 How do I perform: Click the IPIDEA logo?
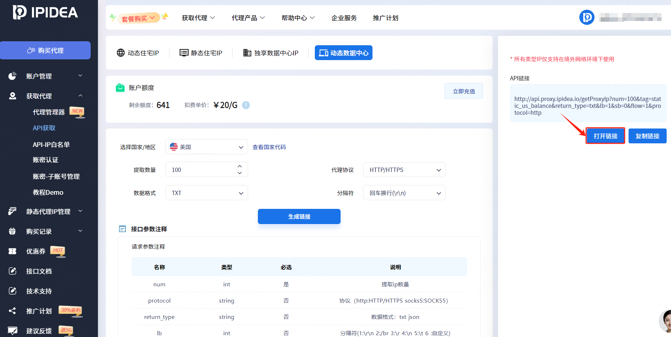(45, 12)
